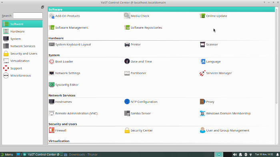Open Boot Loader settings

pyautogui.click(x=61, y=61)
